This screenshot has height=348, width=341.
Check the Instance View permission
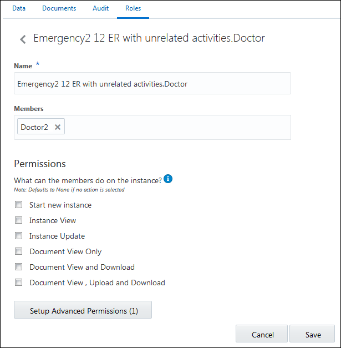[19, 220]
